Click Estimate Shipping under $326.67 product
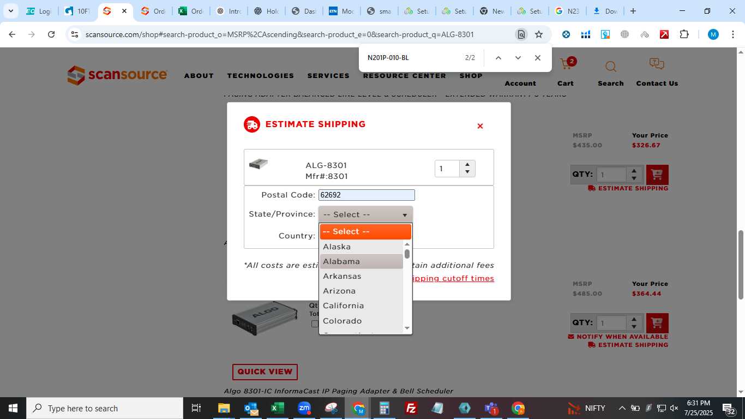Viewport: 745px width, 419px height. (628, 188)
